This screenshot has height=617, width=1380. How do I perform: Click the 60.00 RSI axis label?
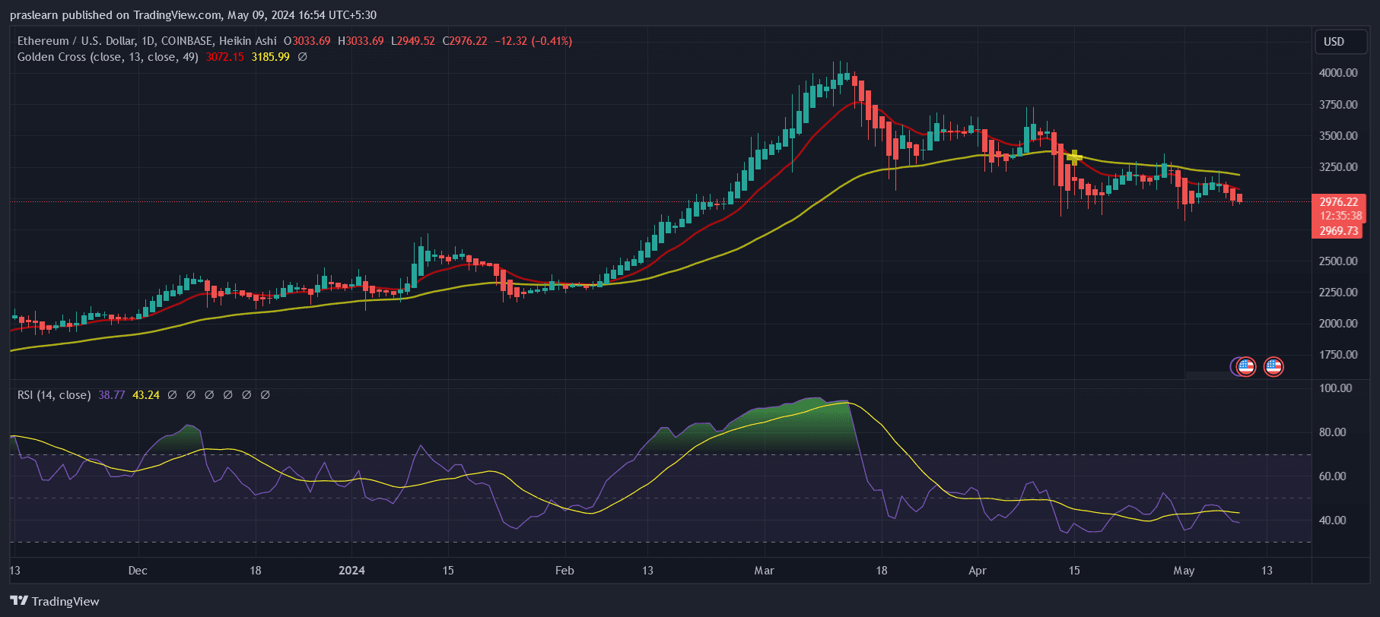coord(1333,476)
